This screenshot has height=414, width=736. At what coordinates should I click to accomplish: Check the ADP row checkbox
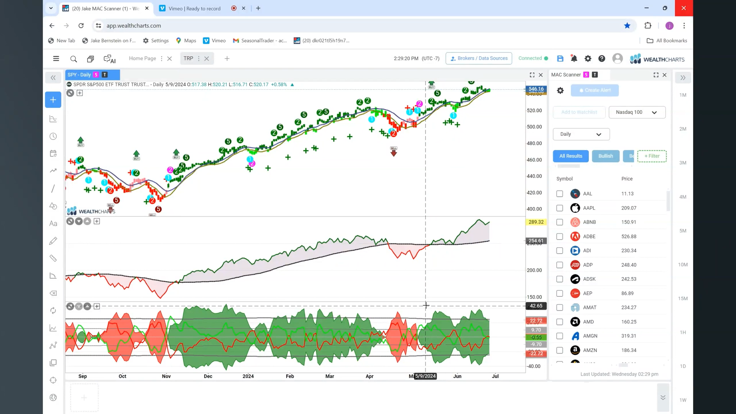pos(560,265)
